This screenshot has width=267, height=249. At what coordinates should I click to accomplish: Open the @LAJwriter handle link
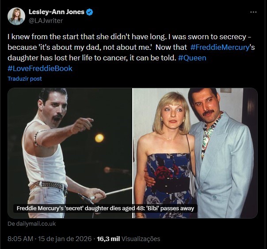[46, 20]
